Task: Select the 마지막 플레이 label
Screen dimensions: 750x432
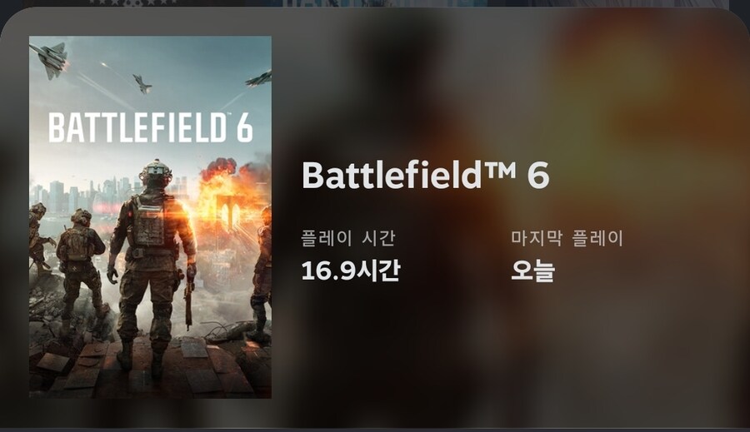Action: click(x=567, y=237)
